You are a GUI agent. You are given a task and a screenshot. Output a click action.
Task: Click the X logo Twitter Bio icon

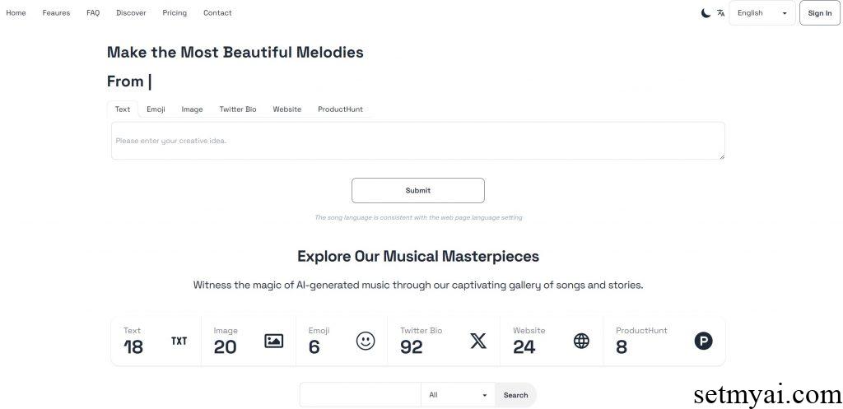click(x=478, y=341)
